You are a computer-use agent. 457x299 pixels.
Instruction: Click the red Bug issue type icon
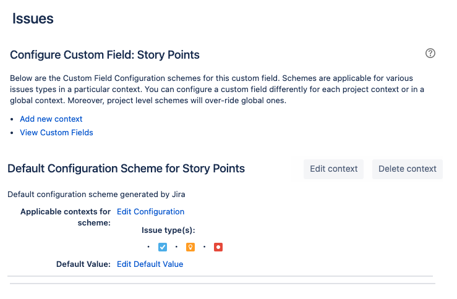coord(218,247)
